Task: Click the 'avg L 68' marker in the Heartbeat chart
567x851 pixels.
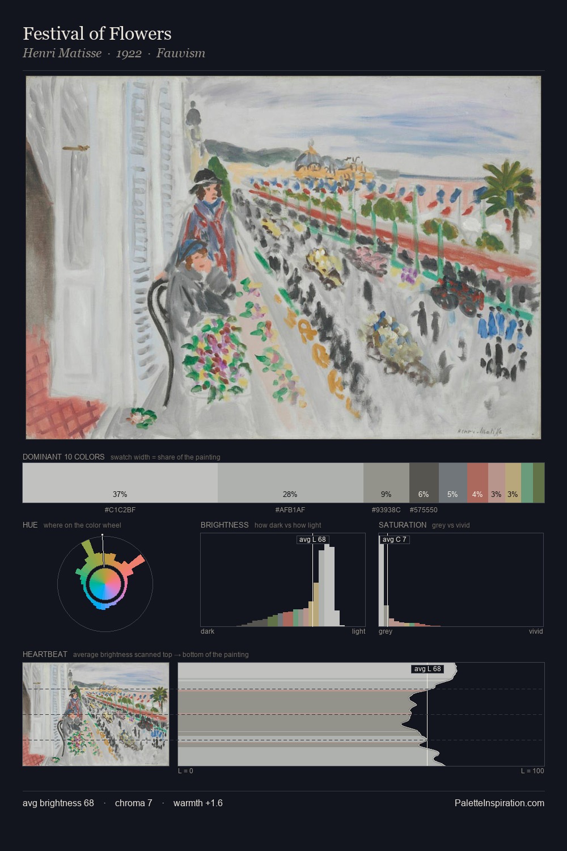Action: 428,669
